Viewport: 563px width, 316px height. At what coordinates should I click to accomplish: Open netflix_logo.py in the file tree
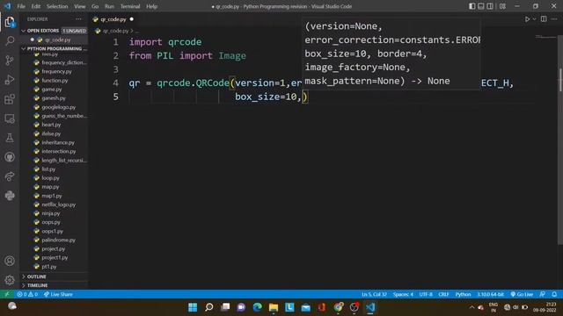click(59, 205)
